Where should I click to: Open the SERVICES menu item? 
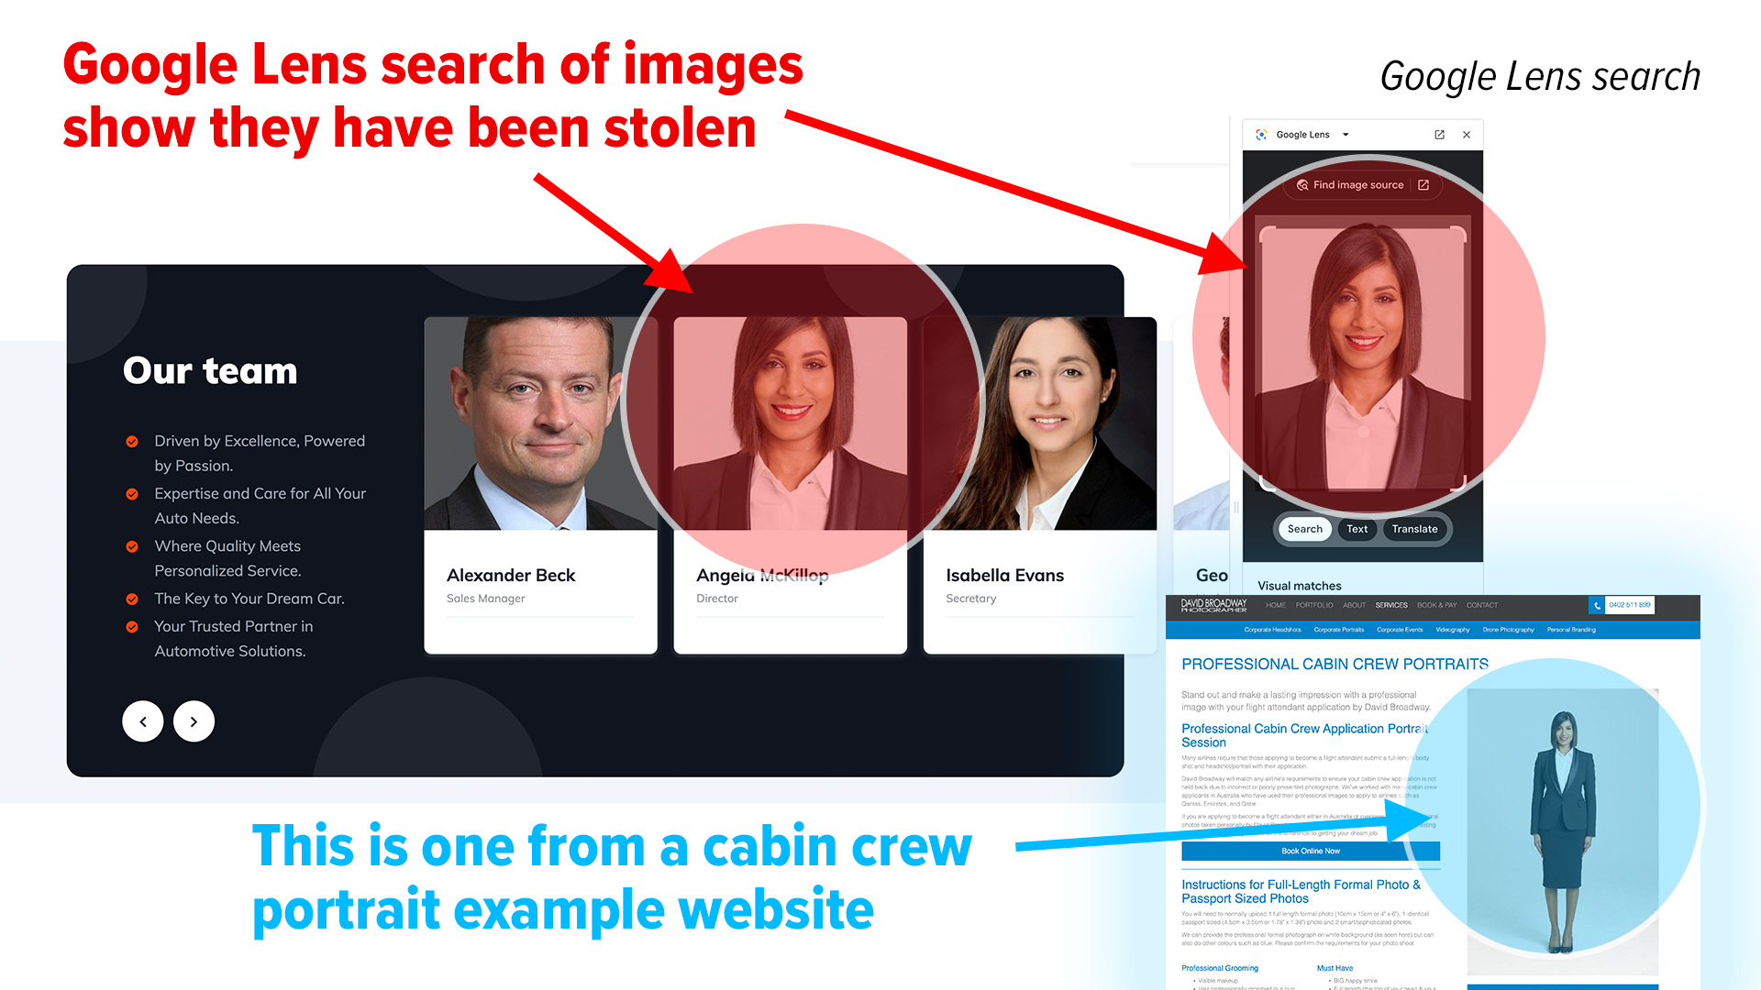[1391, 605]
